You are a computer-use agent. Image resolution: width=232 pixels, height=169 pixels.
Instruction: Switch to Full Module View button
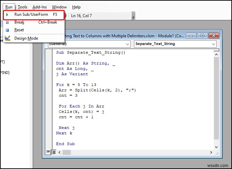54,152
